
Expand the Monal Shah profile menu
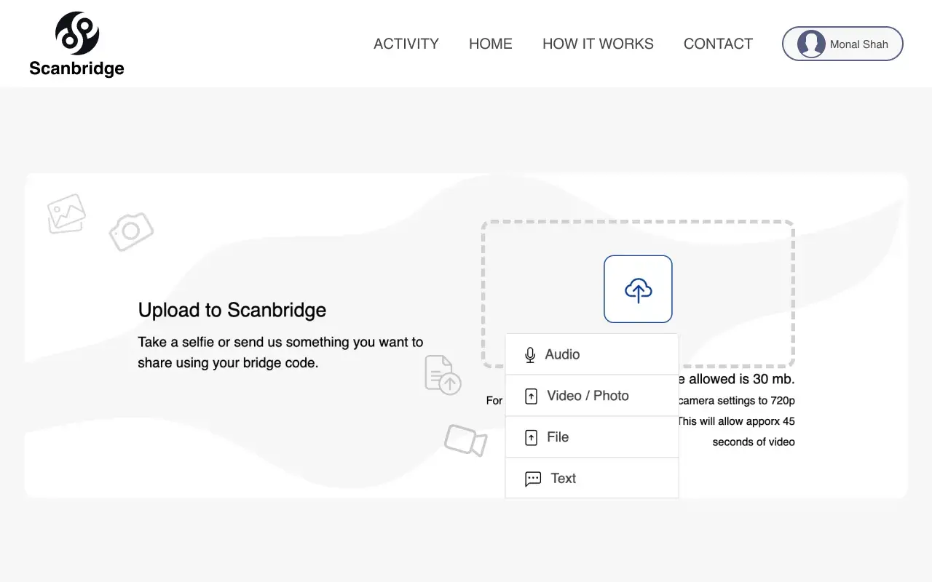[858, 44]
